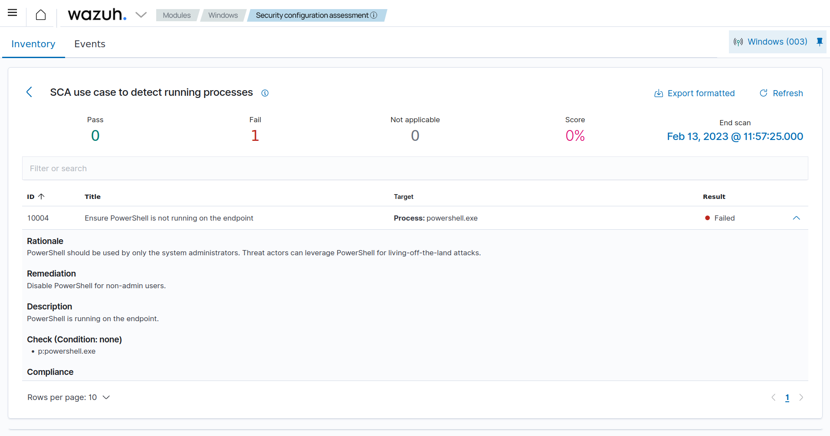Select check ID 10004

(38, 218)
